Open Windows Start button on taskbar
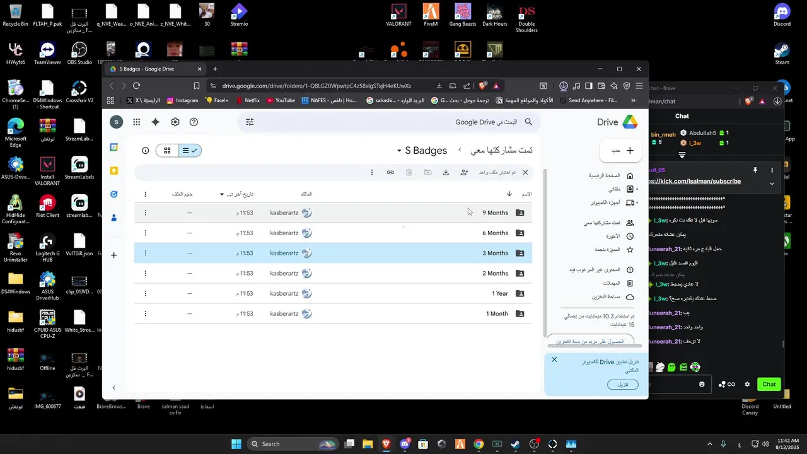 pos(236,444)
